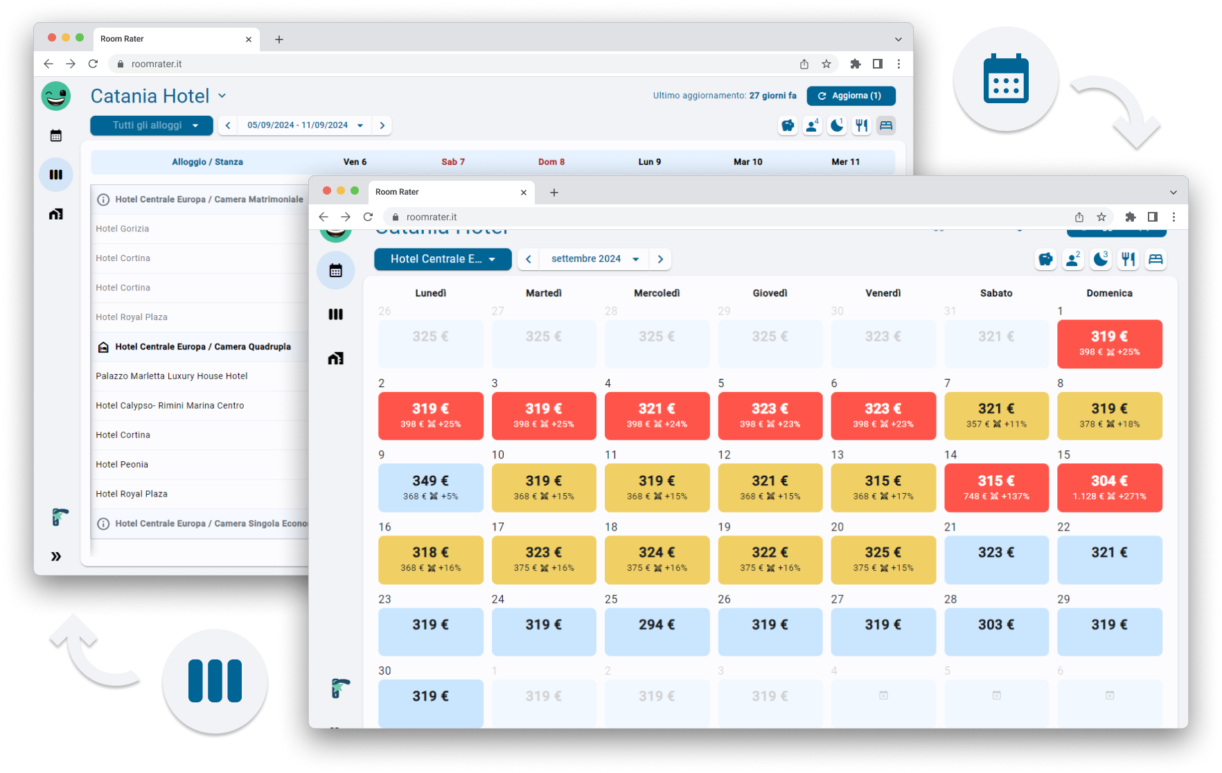
Task: Open extensions puzzle icon in back browser
Action: click(x=856, y=64)
